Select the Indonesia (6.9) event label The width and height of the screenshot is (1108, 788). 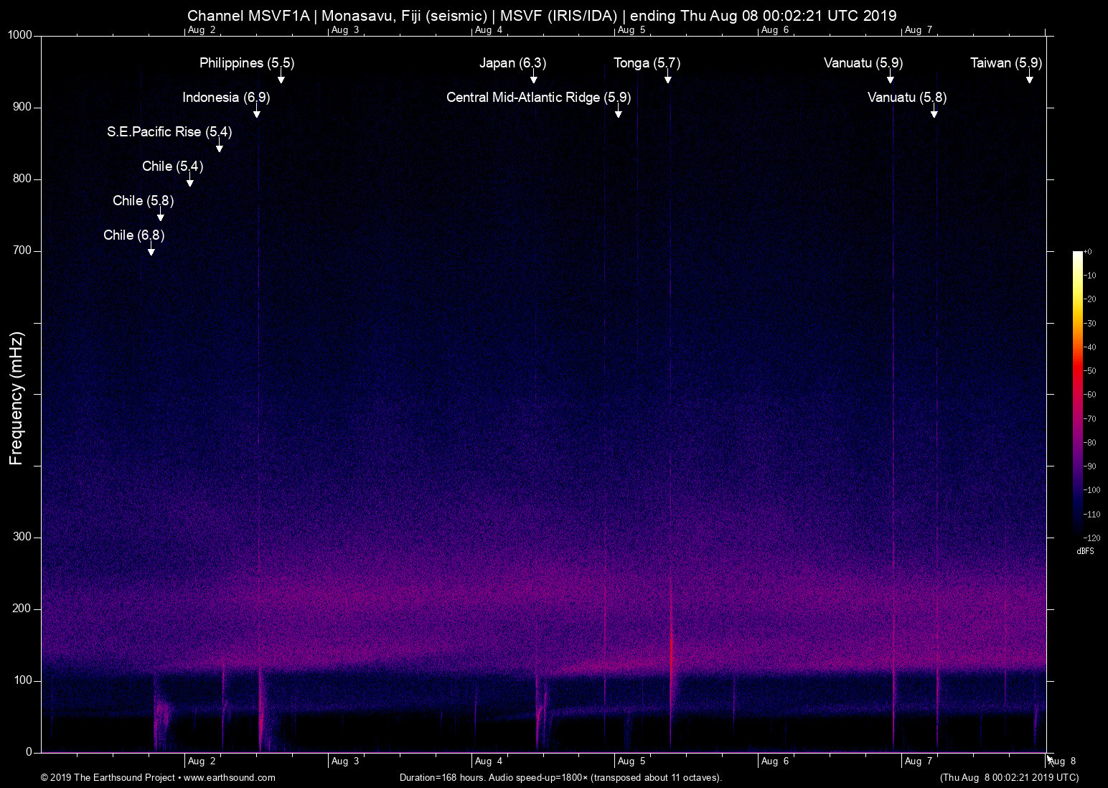pyautogui.click(x=226, y=98)
